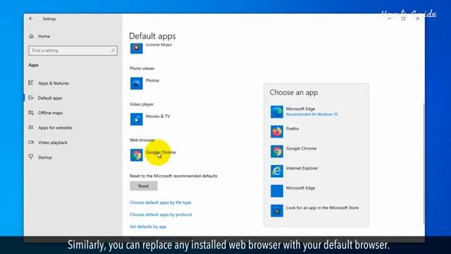The image size is (451, 254).
Task: Click the Internet Explorer icon
Action: (x=277, y=171)
